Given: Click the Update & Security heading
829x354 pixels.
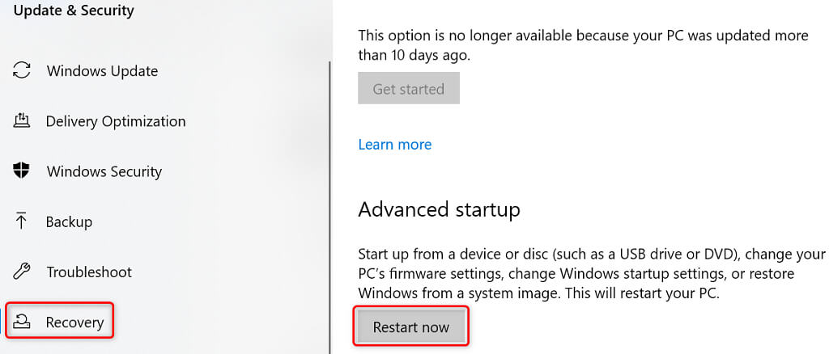Looking at the screenshot, I should (x=74, y=11).
